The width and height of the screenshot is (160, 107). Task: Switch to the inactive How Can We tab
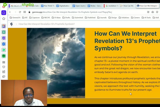[x=127, y=6]
